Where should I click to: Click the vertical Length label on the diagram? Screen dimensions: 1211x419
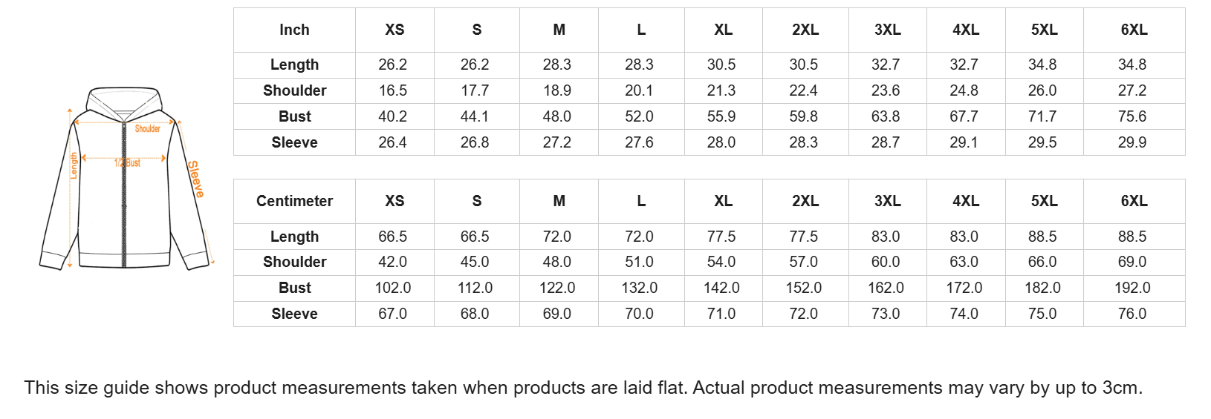(x=74, y=165)
